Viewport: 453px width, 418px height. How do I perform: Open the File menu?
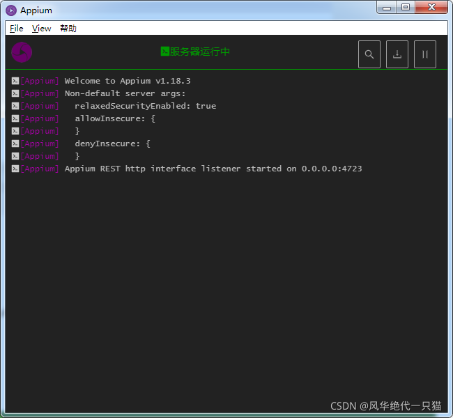pos(17,29)
